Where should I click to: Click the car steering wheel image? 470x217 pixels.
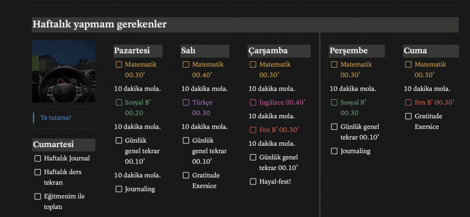(64, 71)
